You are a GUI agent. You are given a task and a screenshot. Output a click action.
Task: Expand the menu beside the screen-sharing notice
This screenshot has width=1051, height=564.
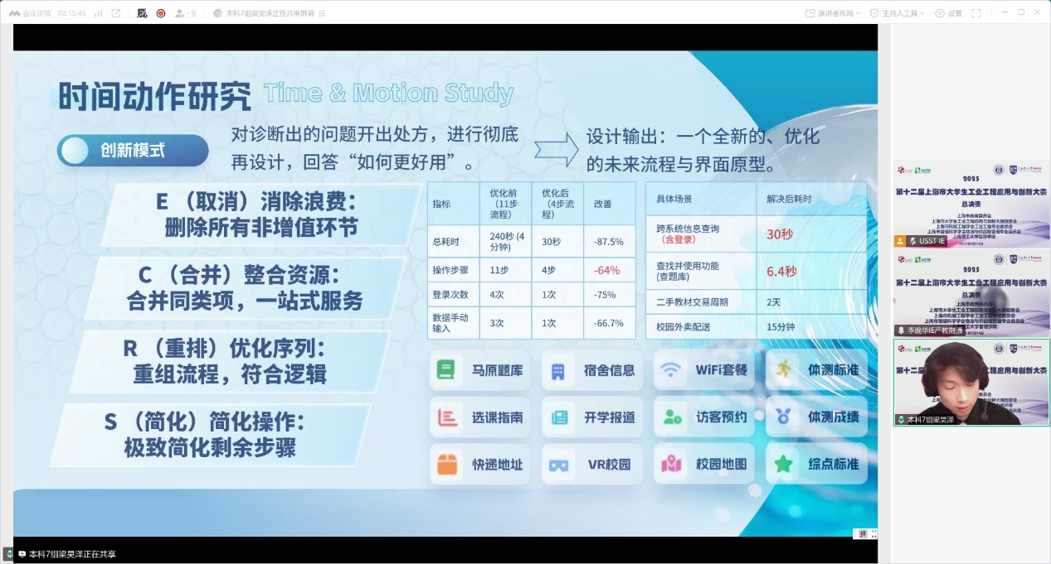pyautogui.click(x=322, y=13)
